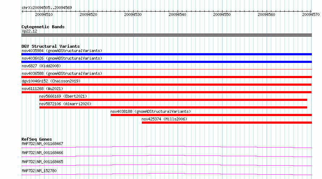The height and width of the screenshot is (179, 322).
Task: Open variant label nsv425374 (Mills2006)
Action: click(164, 119)
